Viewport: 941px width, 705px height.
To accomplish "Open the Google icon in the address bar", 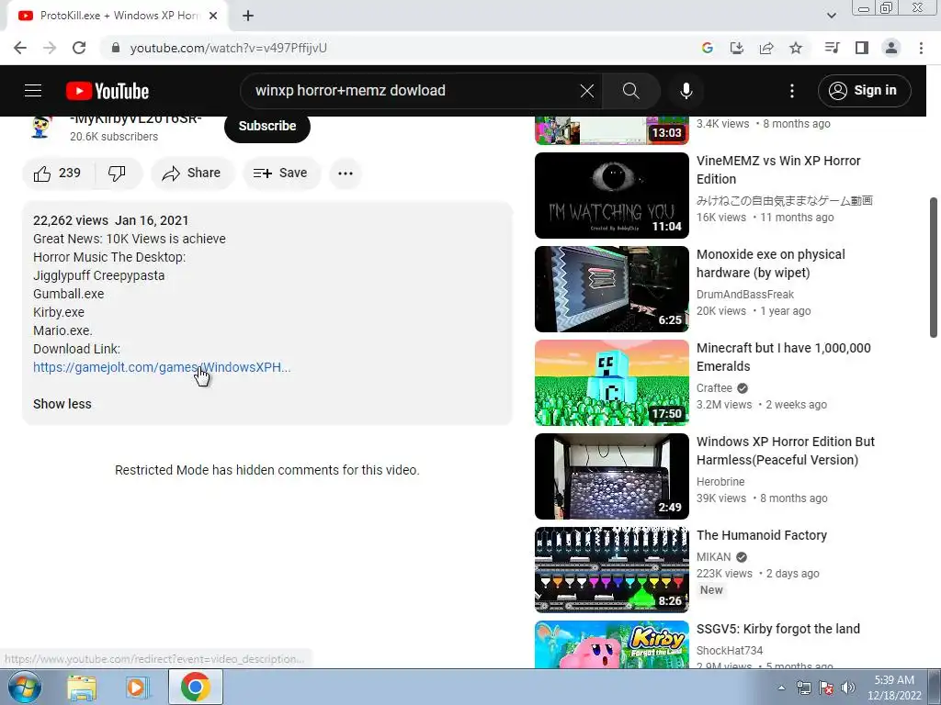I will (708, 48).
